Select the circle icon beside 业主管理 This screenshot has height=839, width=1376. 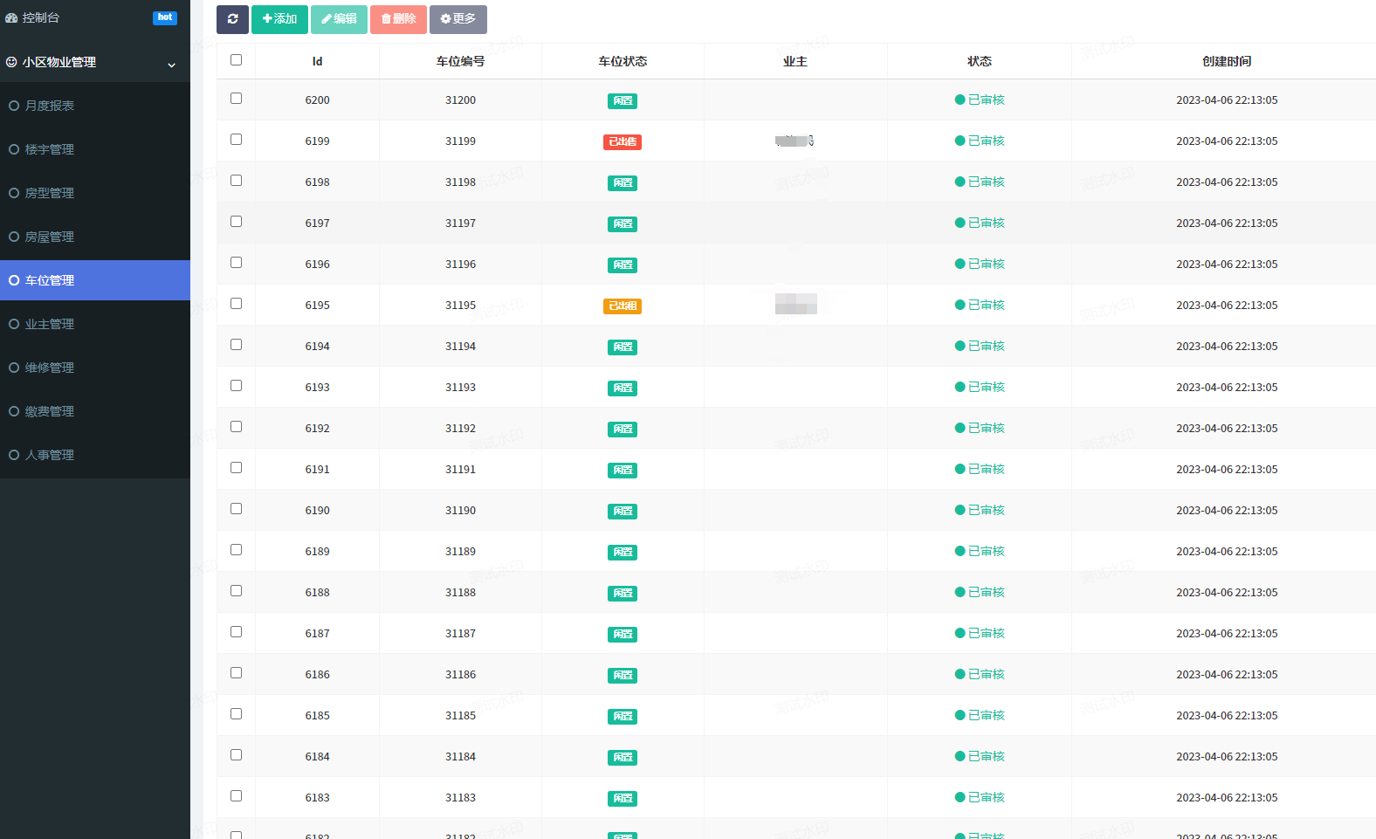pyautogui.click(x=14, y=324)
